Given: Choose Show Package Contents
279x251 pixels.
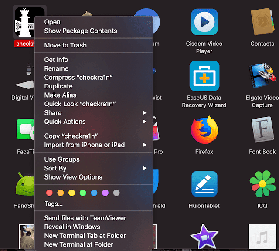Looking at the screenshot, I should coord(93,31).
